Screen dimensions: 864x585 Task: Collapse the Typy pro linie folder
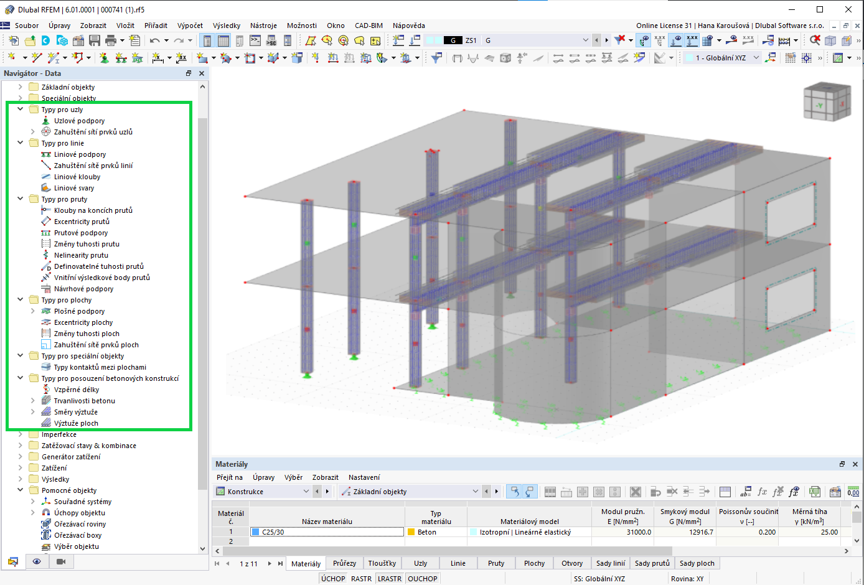tap(20, 143)
